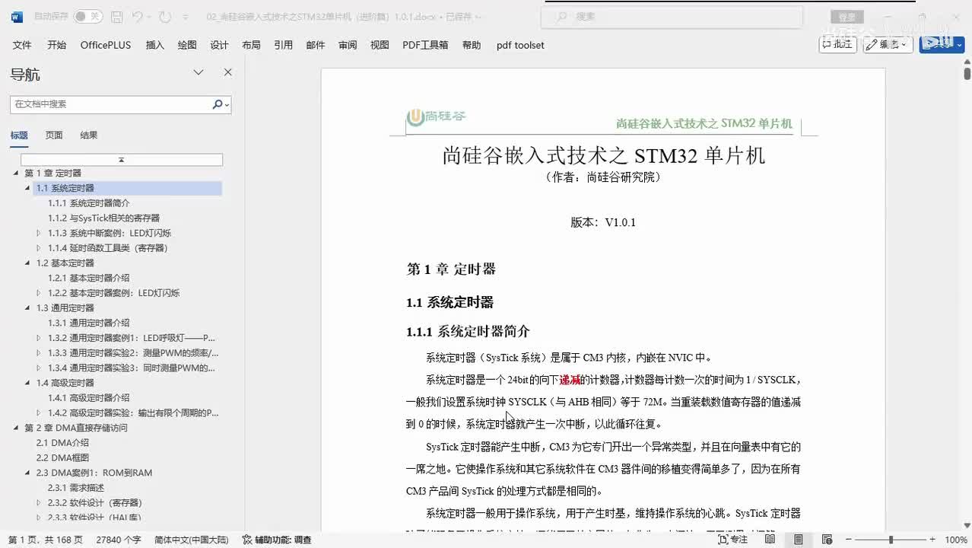Collapse the 1.3 通用定时器 node
972x548 pixels.
point(28,307)
